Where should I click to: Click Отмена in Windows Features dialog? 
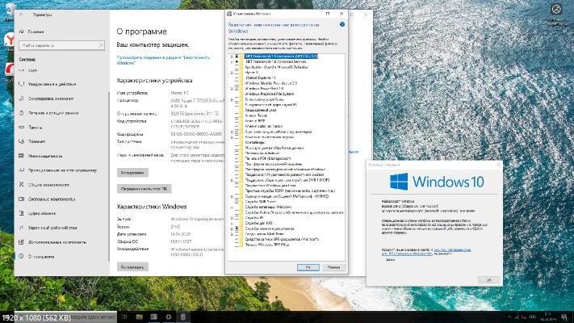pyautogui.click(x=333, y=267)
